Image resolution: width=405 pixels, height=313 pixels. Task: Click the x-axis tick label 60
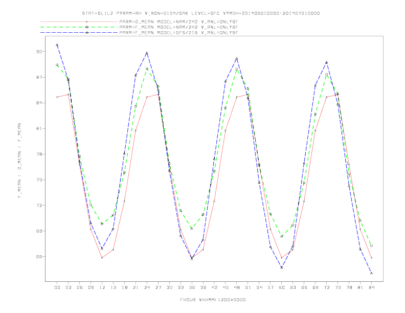282,287
